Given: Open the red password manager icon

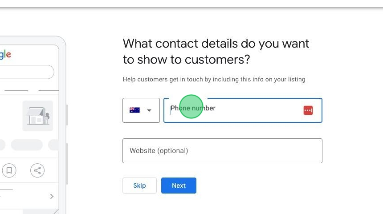Looking at the screenshot, I should pyautogui.click(x=308, y=110).
